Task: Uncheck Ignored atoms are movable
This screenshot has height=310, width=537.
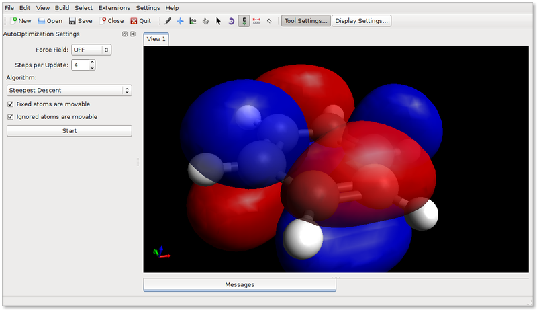Action: pyautogui.click(x=11, y=117)
